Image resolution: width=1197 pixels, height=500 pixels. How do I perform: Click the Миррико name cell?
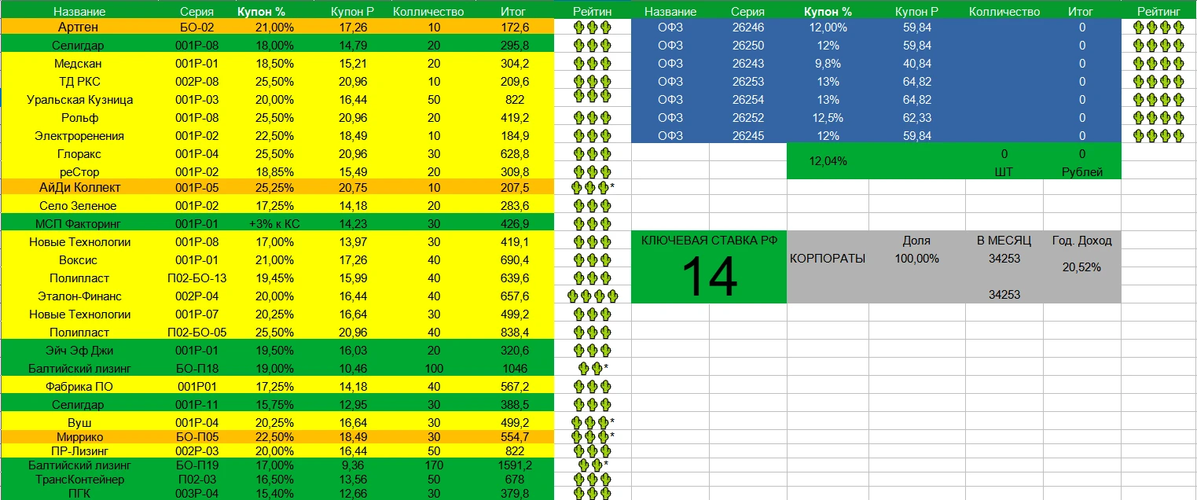point(79,436)
